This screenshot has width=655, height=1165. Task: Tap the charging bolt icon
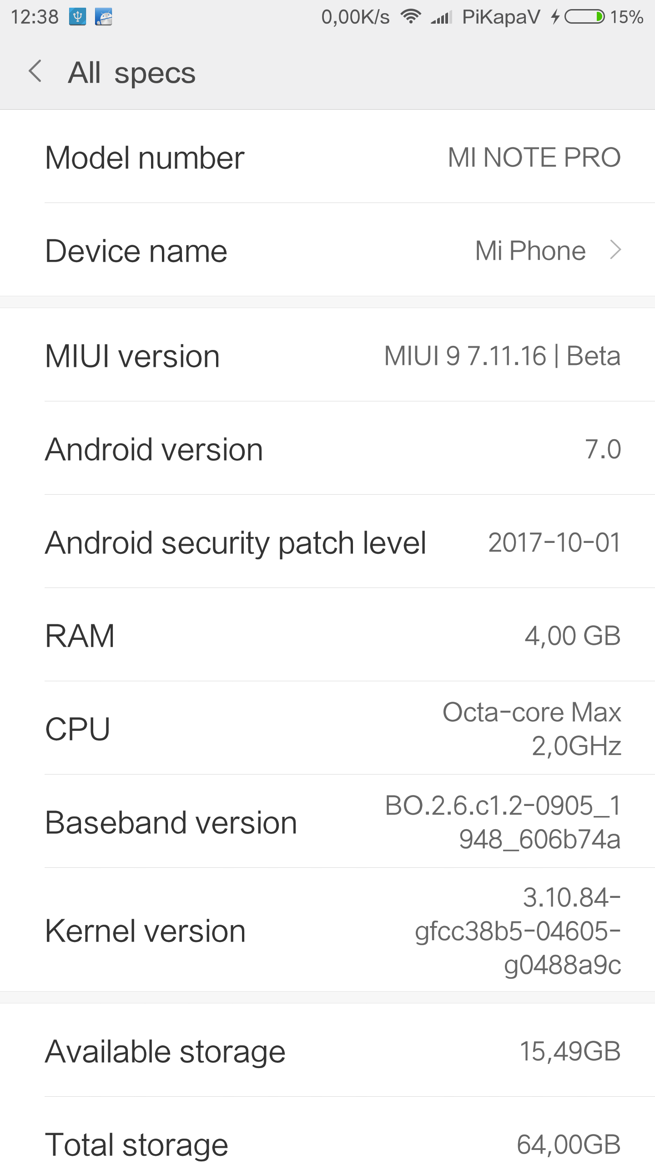point(555,17)
